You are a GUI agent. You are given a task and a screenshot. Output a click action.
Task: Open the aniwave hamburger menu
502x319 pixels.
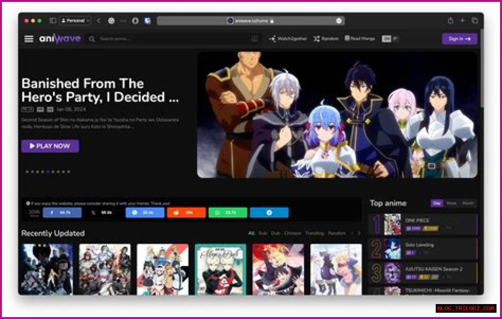(x=29, y=39)
